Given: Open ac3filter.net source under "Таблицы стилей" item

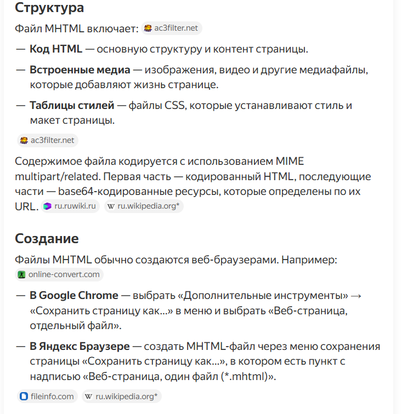Looking at the screenshot, I should 53,140.
